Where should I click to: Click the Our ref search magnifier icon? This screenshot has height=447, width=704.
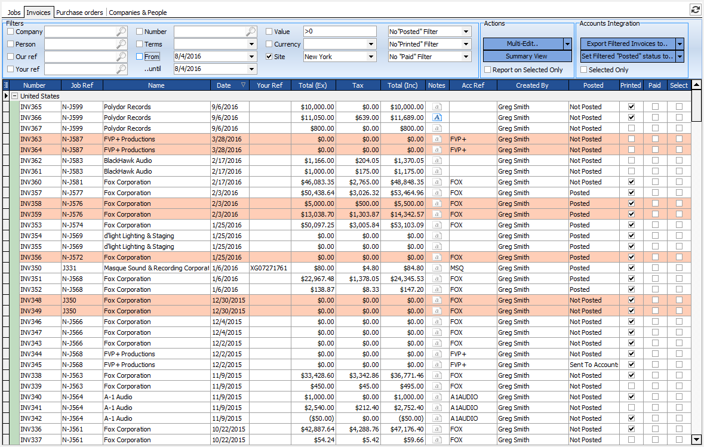pyautogui.click(x=121, y=57)
